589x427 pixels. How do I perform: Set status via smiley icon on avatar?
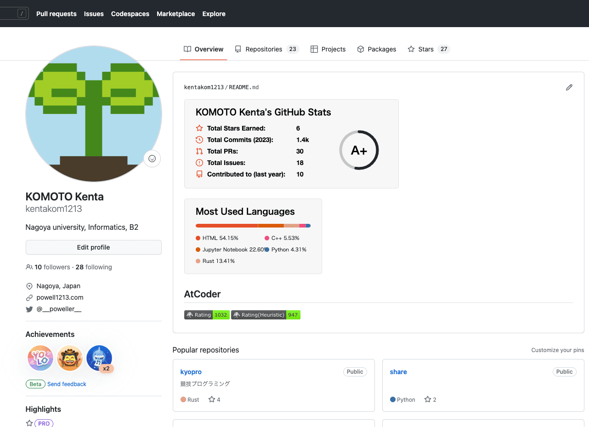(152, 159)
